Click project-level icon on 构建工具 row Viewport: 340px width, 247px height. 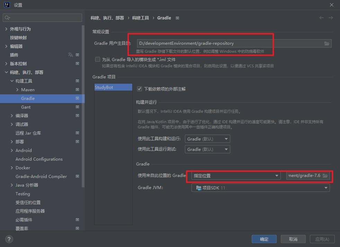(77, 81)
